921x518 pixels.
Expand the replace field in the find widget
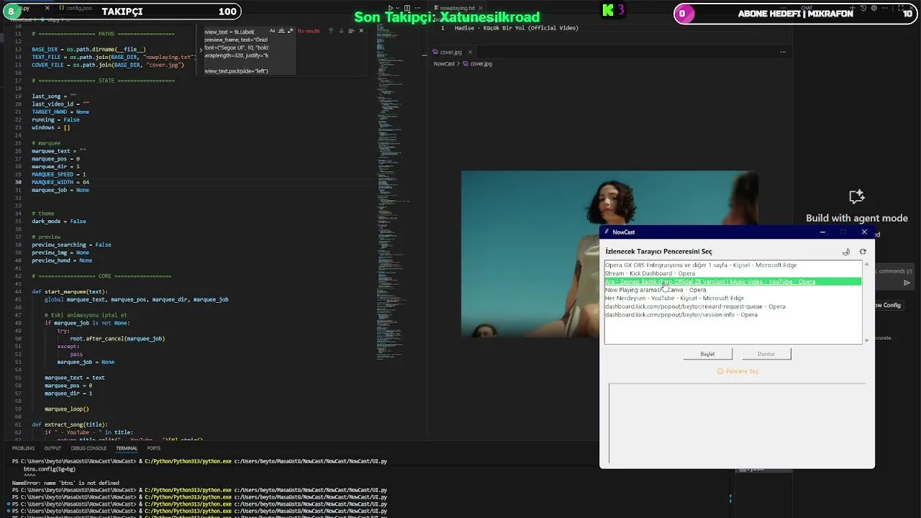201,50
